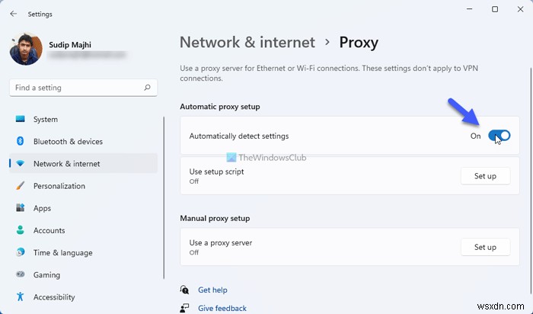Go back using the back arrow
The image size is (533, 314).
tap(14, 14)
